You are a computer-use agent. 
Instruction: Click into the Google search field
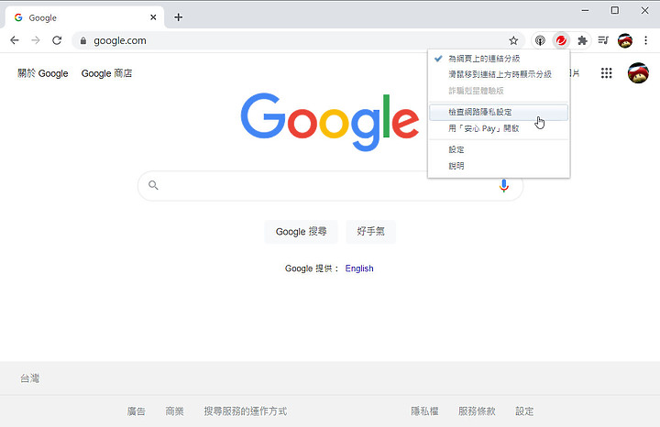click(328, 185)
